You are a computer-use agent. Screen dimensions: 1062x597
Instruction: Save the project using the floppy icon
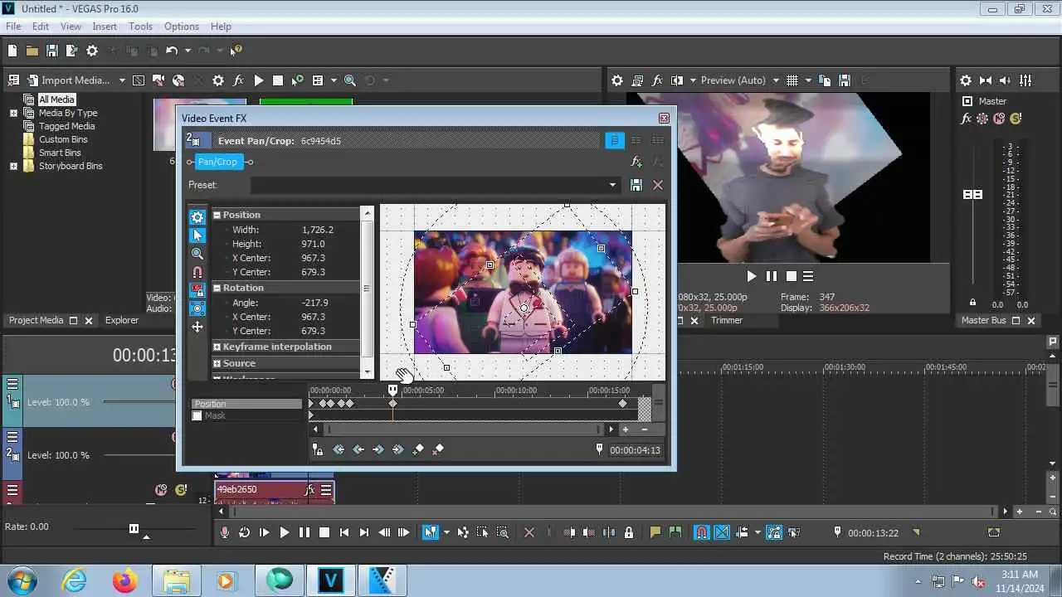[x=51, y=51]
